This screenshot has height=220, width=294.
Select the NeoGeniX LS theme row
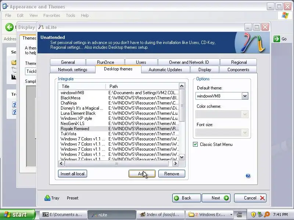click(x=119, y=124)
